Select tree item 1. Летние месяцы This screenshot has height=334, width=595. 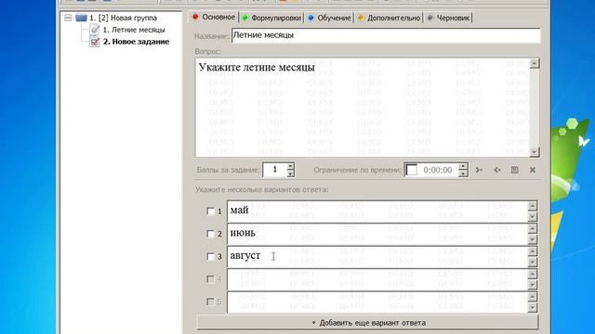[x=134, y=30]
